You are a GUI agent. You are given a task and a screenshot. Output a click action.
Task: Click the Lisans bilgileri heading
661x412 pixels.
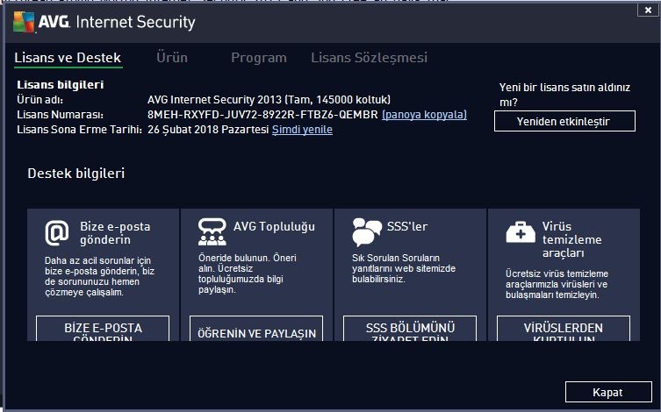click(x=61, y=84)
